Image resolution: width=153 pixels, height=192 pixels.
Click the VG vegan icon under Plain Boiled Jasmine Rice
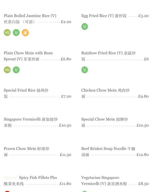tap(7, 33)
